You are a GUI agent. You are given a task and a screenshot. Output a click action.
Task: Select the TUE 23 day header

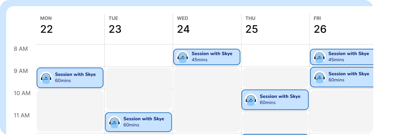pyautogui.click(x=115, y=25)
